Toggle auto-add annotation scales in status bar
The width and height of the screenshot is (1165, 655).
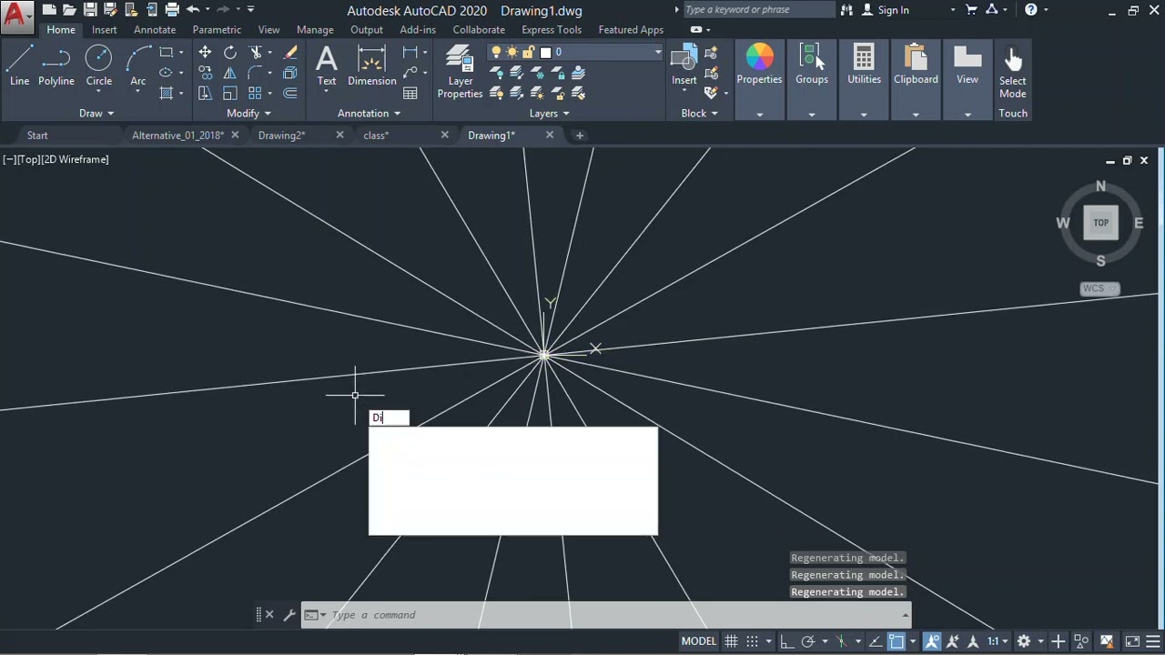tap(952, 641)
